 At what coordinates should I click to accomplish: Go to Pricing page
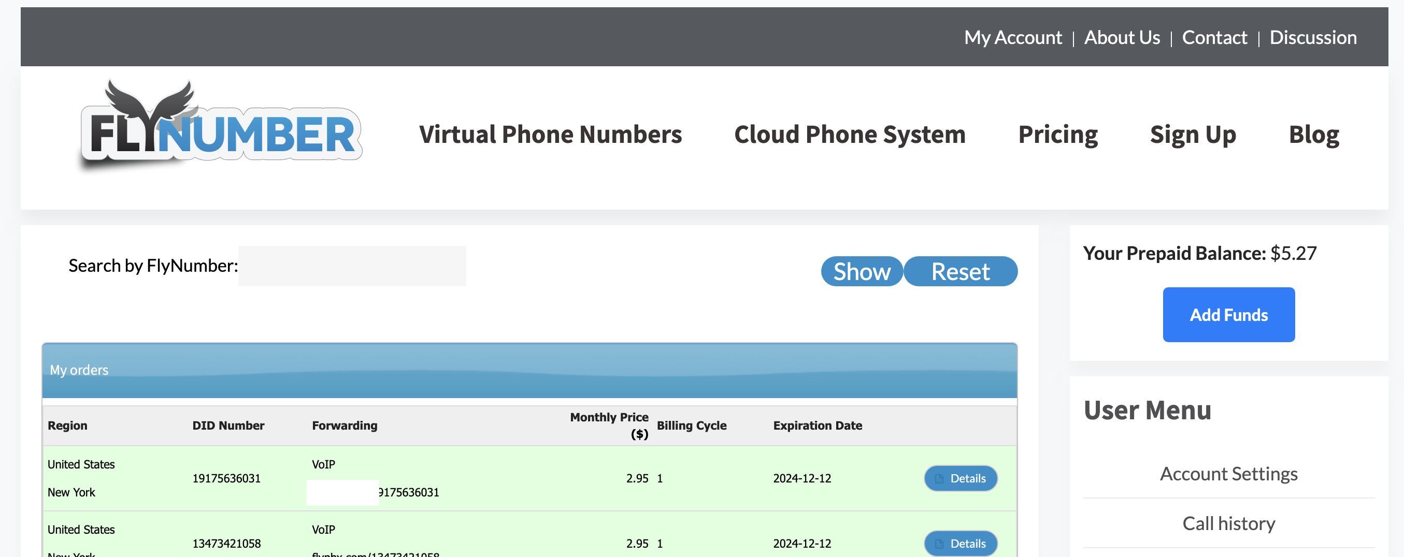1058,135
